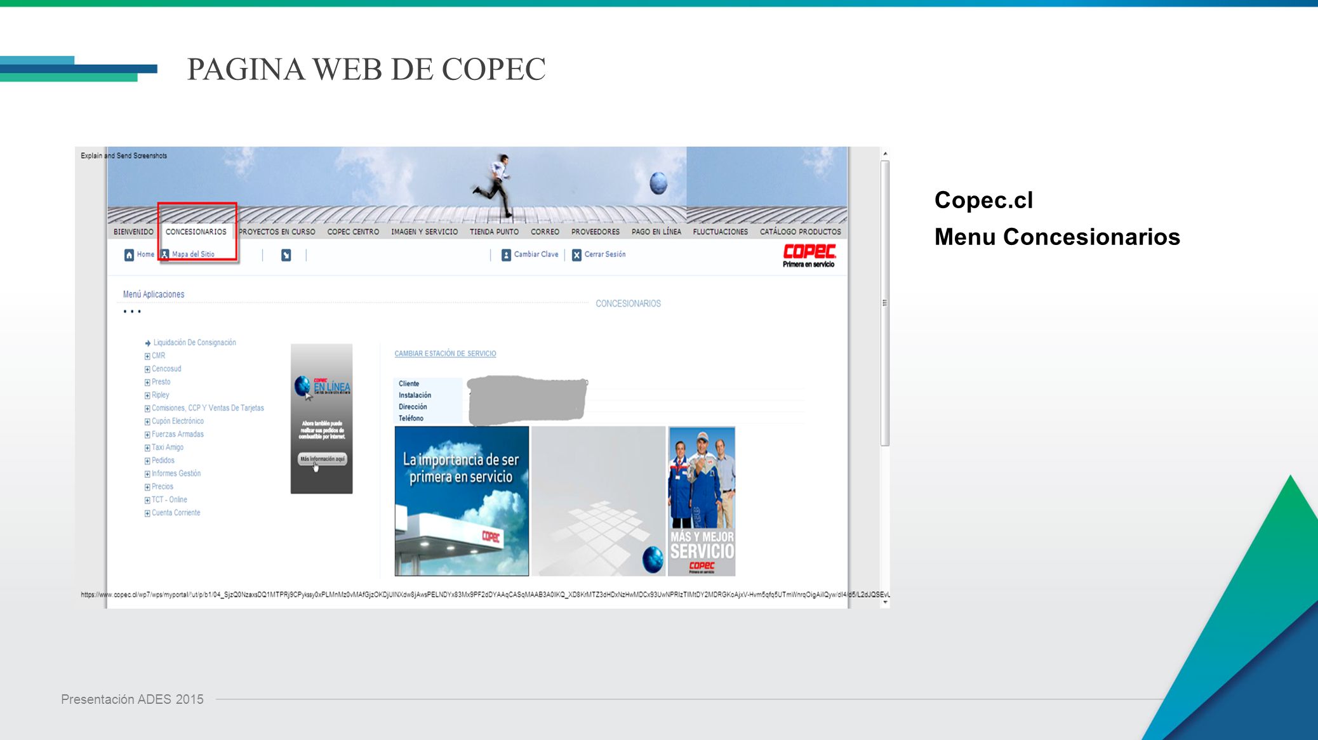Expand the Cupón Electrónico node

tap(147, 421)
